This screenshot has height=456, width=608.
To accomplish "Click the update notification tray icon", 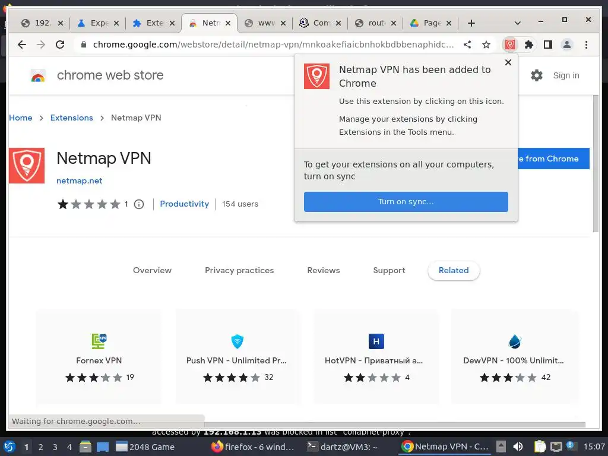I will pos(571,446).
